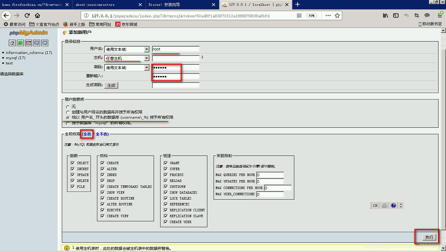Open the phpMyAdmin home icon in sidebar
The image size is (446, 252).
click(12, 43)
